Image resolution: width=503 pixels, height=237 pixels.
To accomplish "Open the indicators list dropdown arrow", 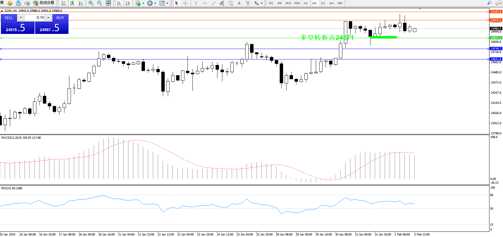I will click(x=143, y=3).
